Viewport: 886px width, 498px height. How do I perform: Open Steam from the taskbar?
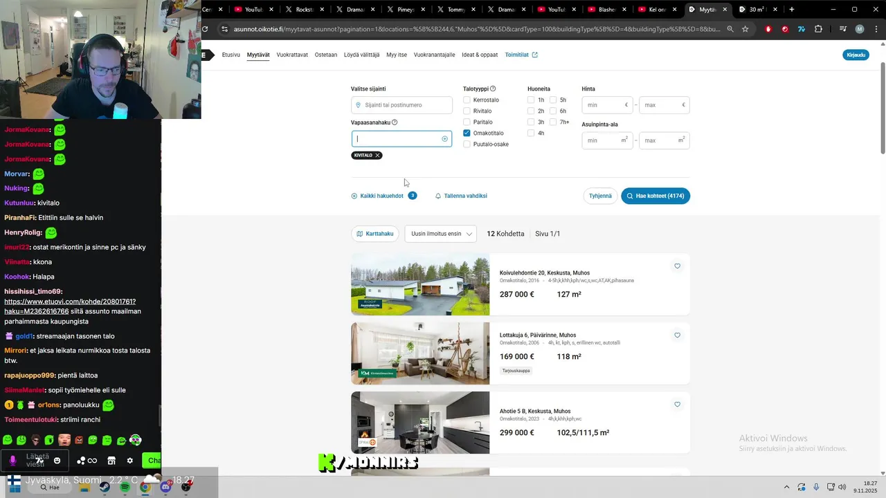[104, 487]
